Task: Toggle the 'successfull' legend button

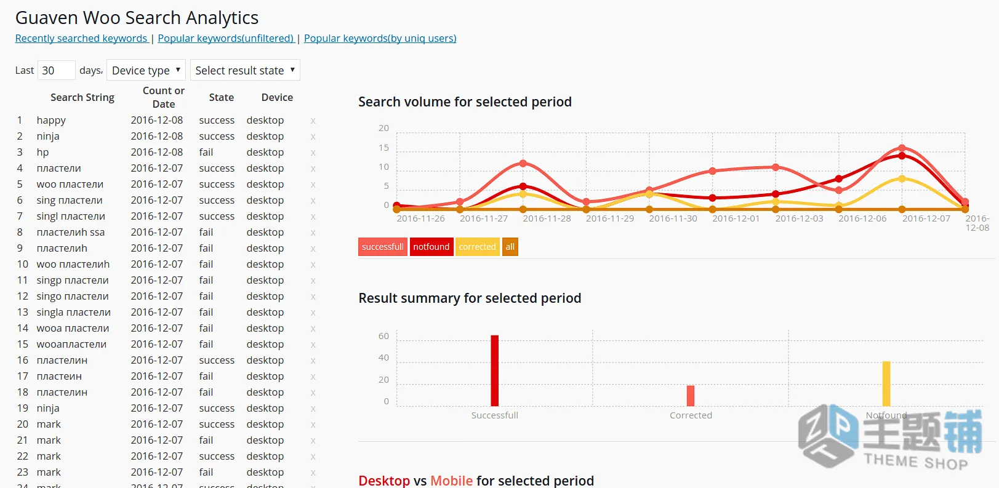Action: (x=383, y=247)
